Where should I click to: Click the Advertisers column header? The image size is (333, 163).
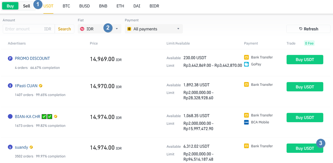17,43
